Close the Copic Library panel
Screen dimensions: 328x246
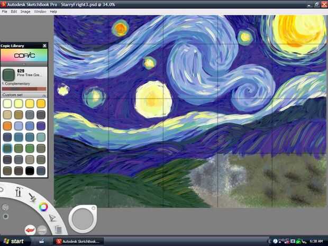(x=44, y=45)
